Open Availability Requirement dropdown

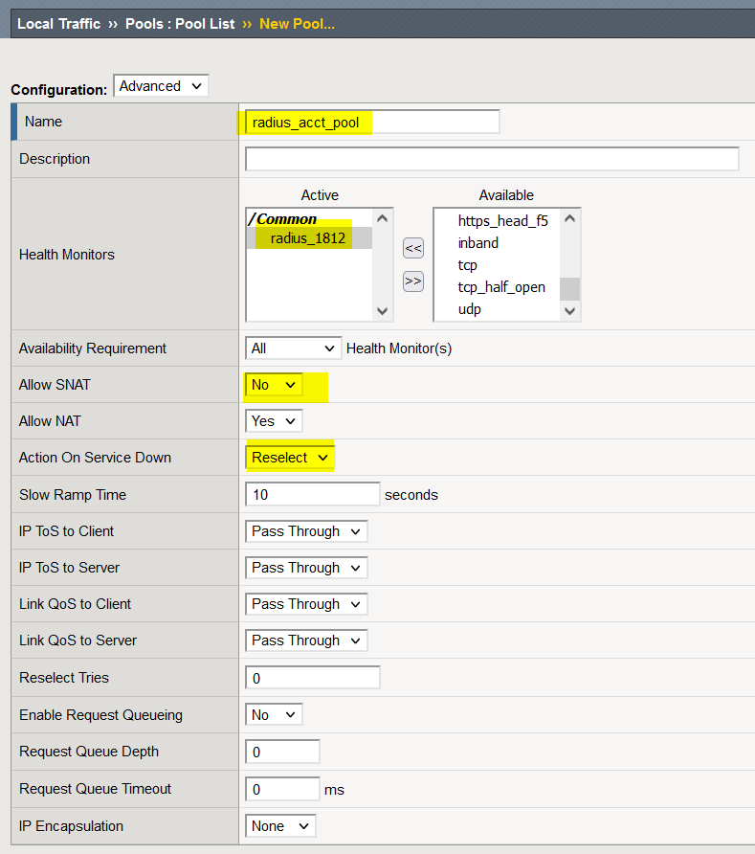[x=293, y=348]
